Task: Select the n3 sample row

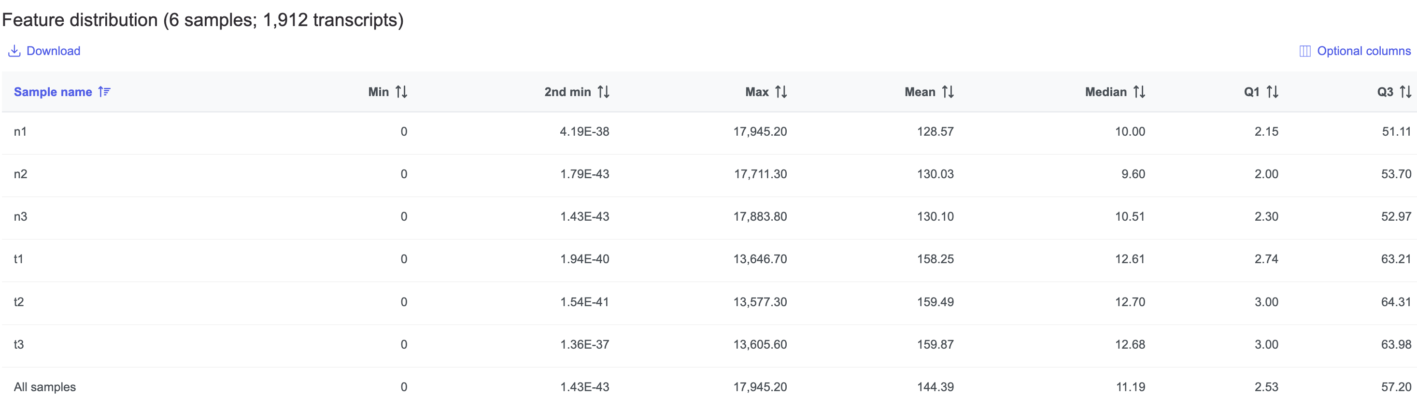Action: point(20,216)
